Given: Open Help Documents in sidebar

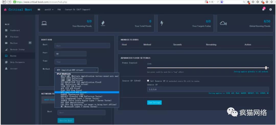Looking at the screenshot, I should pyautogui.click(x=17, y=62).
